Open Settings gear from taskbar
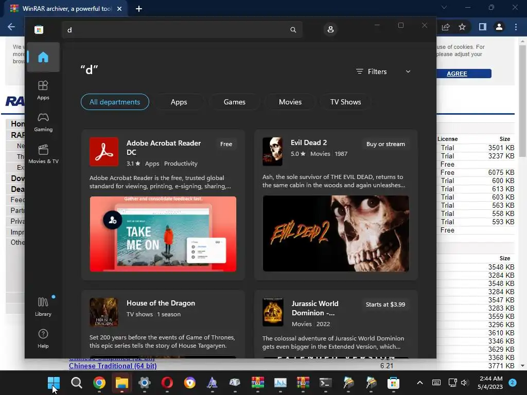 click(145, 383)
